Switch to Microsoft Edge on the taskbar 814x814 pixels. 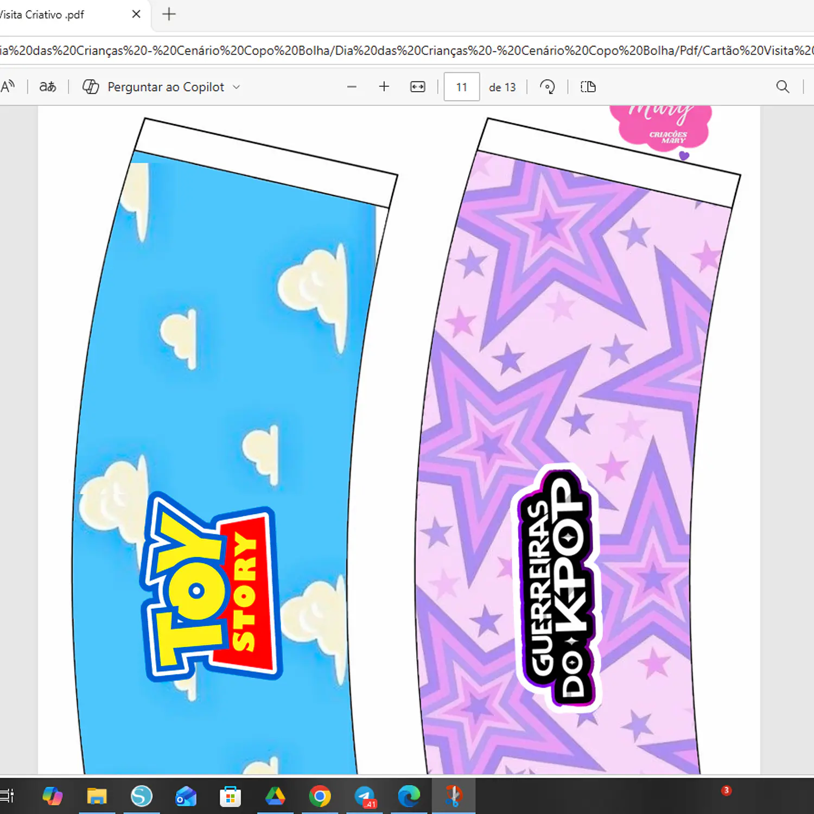click(409, 796)
